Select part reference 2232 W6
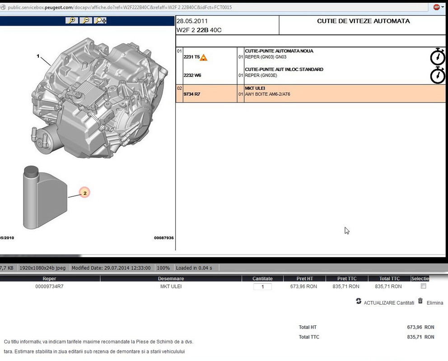 coord(192,75)
